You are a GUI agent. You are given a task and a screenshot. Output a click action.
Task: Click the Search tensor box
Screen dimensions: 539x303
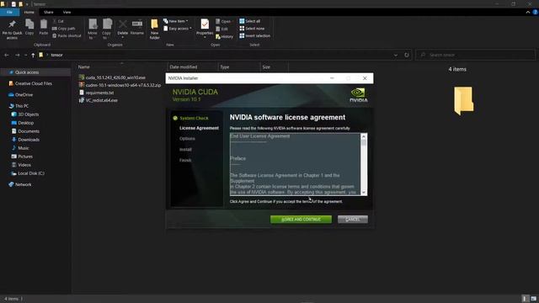pyautogui.click(x=475, y=55)
